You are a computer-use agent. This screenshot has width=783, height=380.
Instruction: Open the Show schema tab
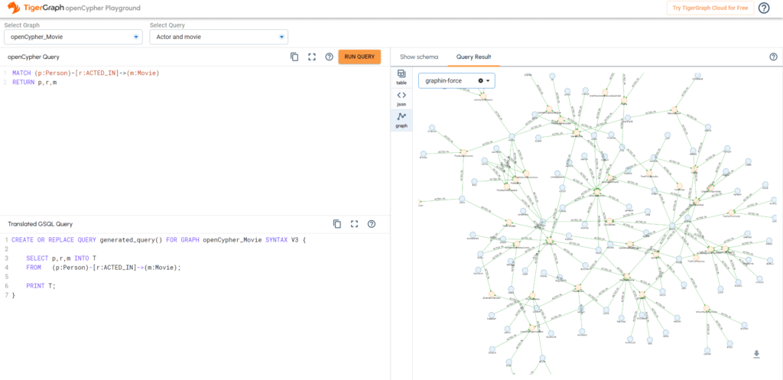(419, 57)
